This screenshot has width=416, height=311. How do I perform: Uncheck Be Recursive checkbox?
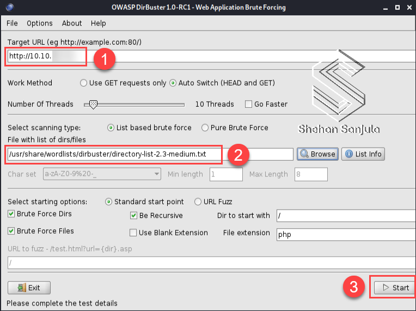[x=133, y=215]
